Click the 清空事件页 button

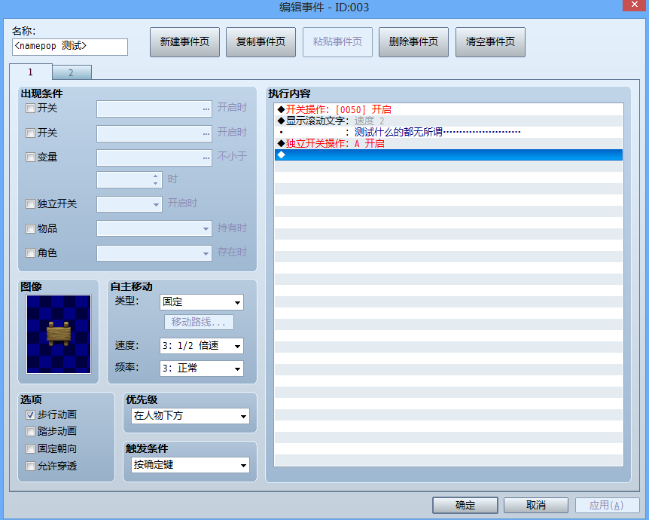(490, 42)
